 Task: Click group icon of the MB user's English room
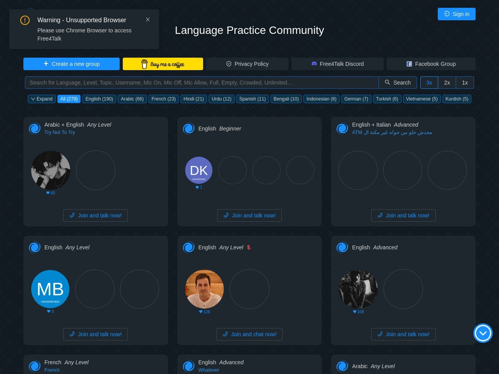point(35,247)
